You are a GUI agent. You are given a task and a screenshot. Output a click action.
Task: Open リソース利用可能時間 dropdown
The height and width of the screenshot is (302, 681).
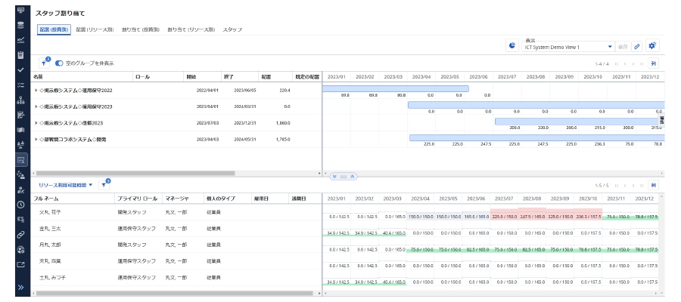tap(66, 185)
